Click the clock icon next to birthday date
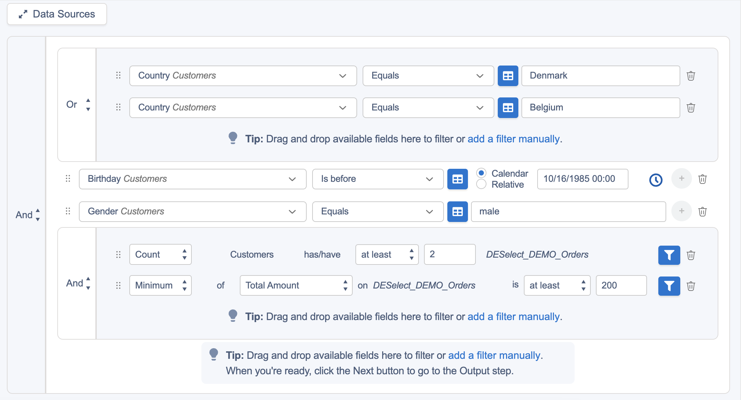The height and width of the screenshot is (400, 741). point(656,180)
